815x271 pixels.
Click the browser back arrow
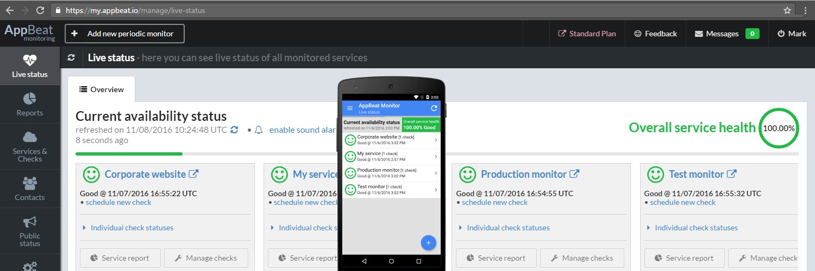click(9, 10)
